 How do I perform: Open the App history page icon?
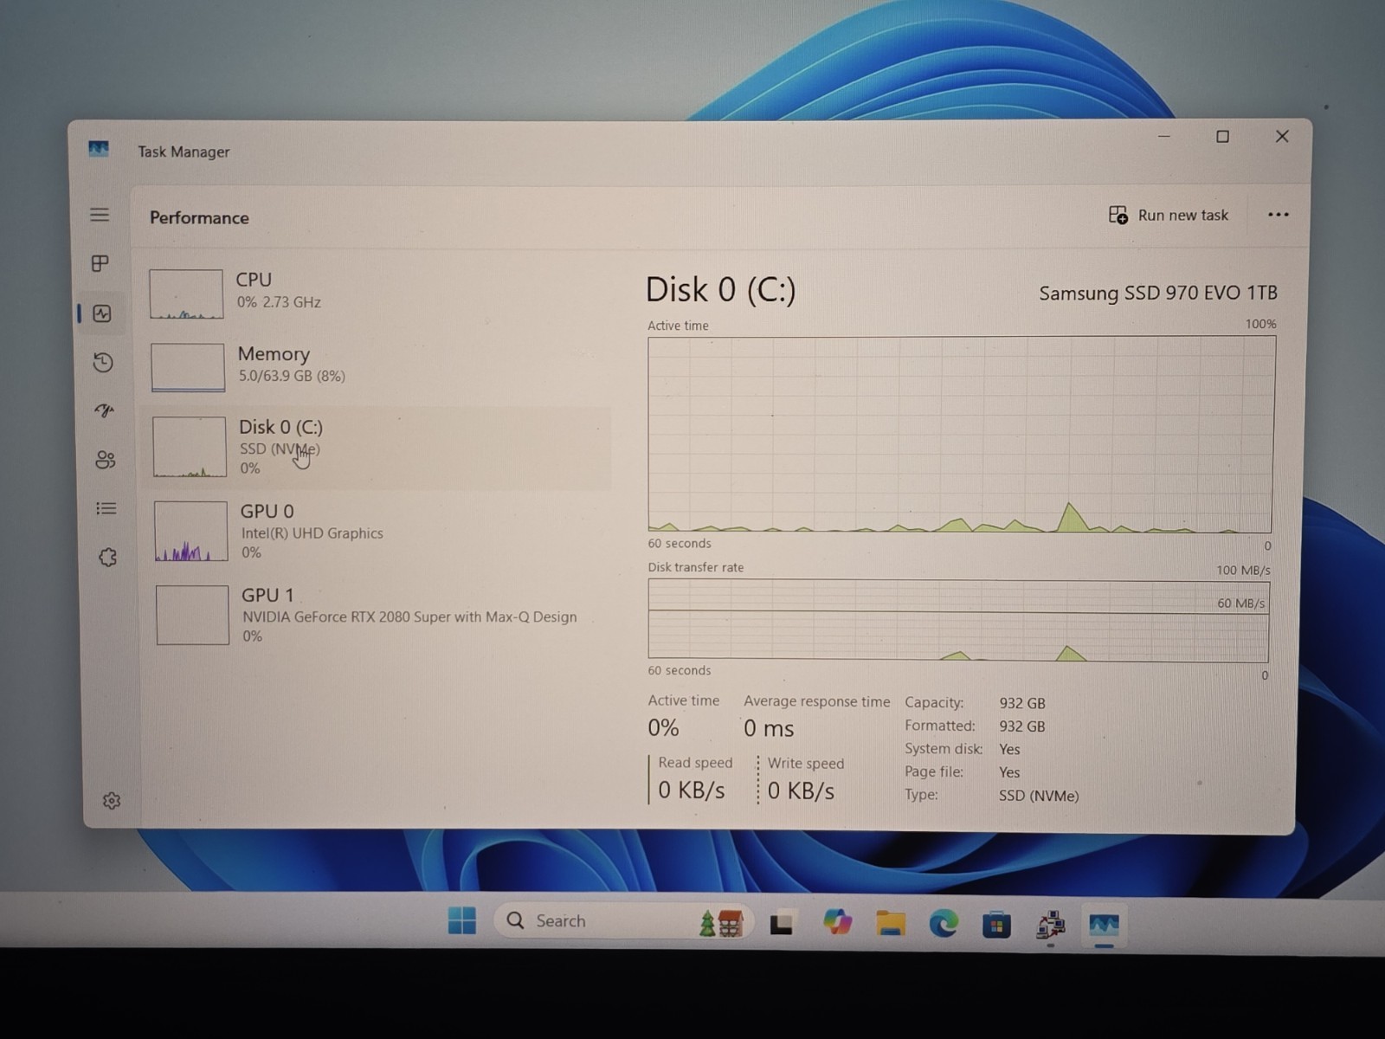click(x=103, y=362)
